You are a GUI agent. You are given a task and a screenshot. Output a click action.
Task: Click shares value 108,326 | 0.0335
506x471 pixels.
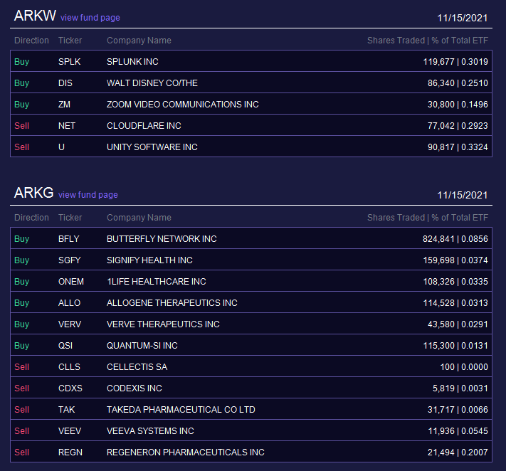click(x=455, y=281)
